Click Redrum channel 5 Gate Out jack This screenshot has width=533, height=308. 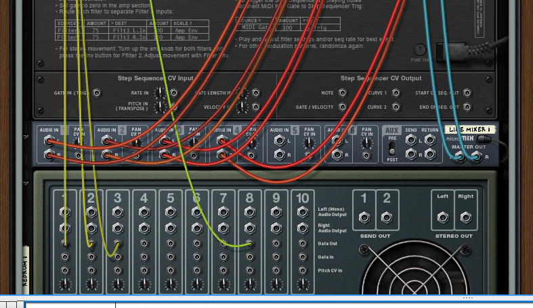(x=171, y=243)
